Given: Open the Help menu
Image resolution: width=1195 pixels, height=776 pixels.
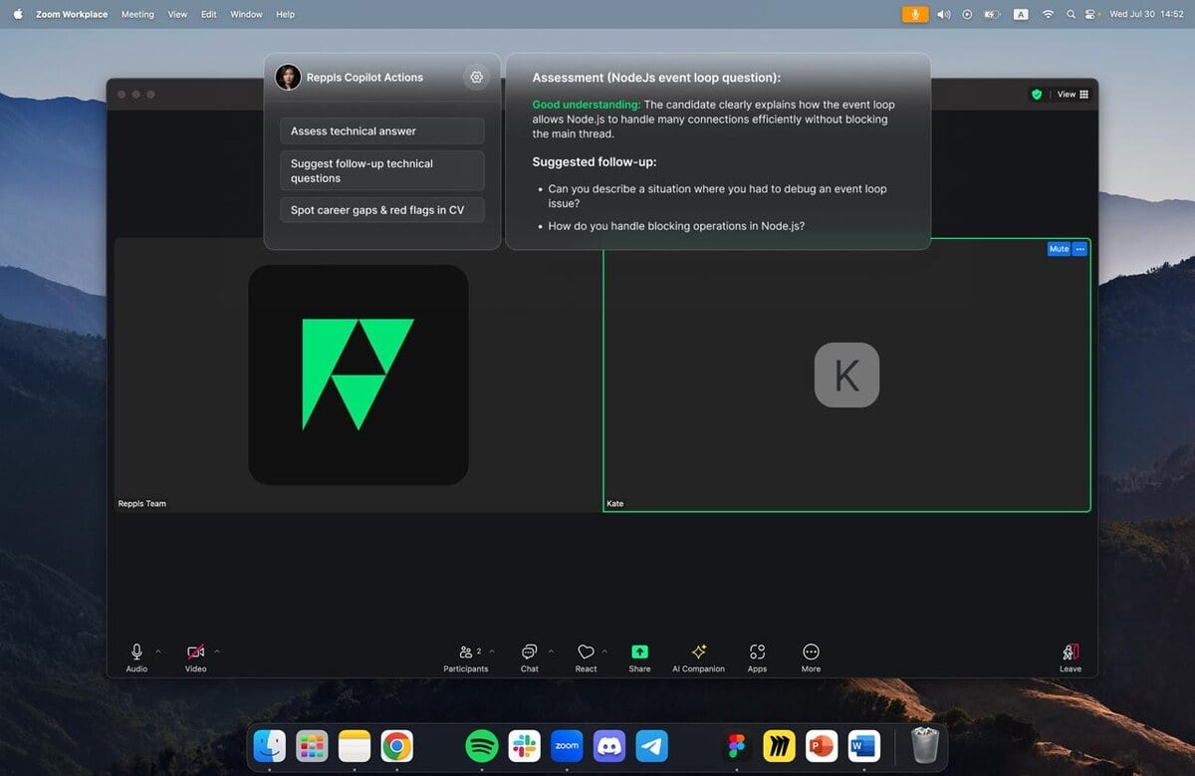Looking at the screenshot, I should tap(285, 15).
